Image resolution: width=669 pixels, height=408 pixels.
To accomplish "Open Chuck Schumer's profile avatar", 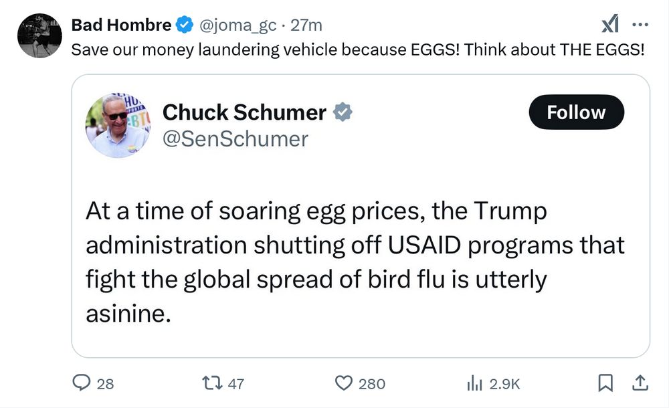I will click(117, 126).
